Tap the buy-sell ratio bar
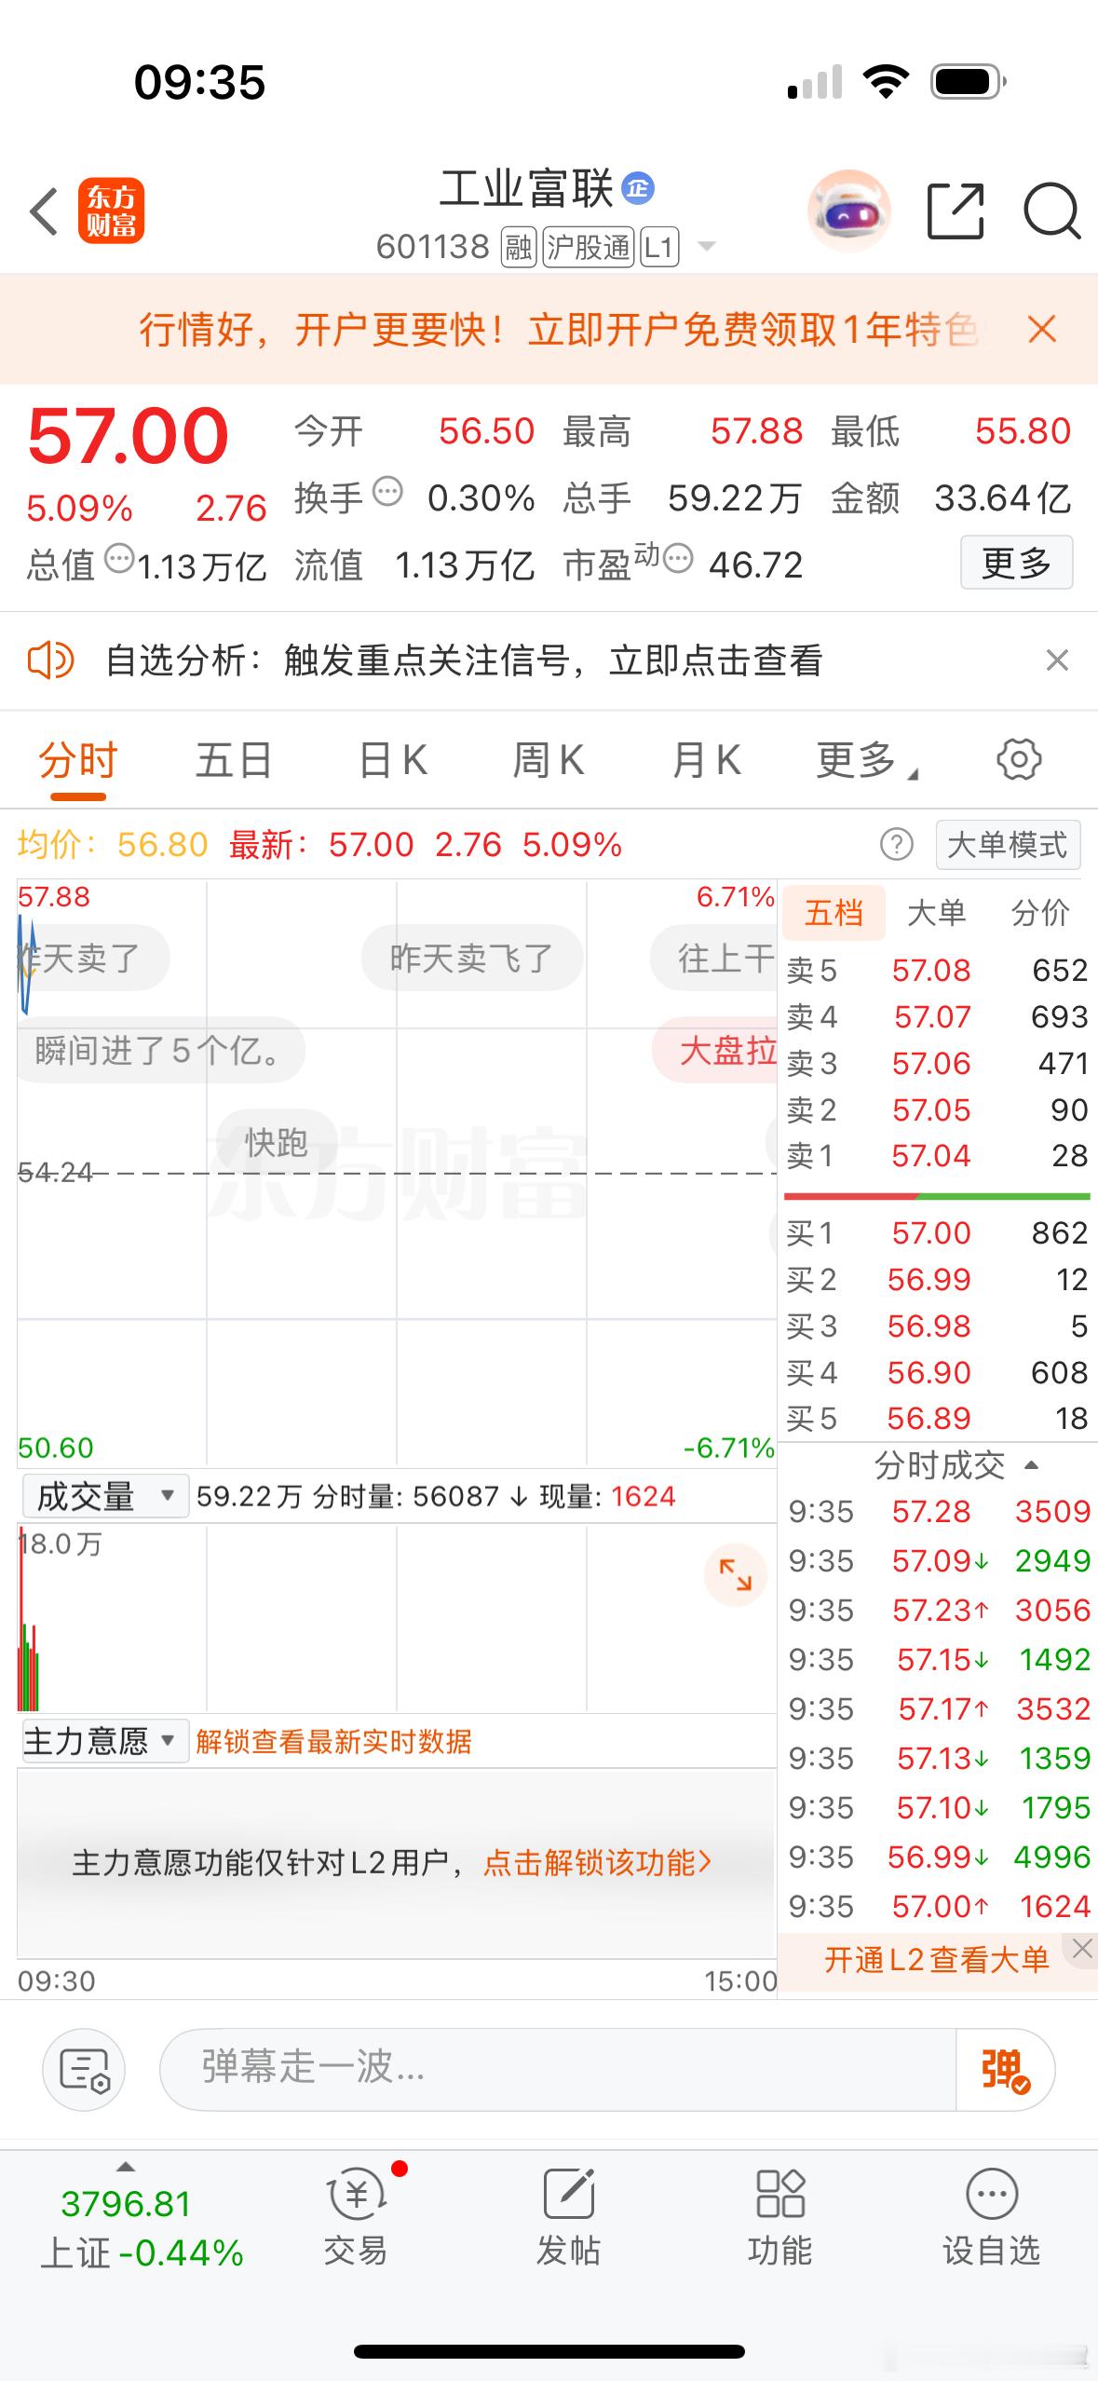This screenshot has width=1098, height=2381. [936, 1195]
